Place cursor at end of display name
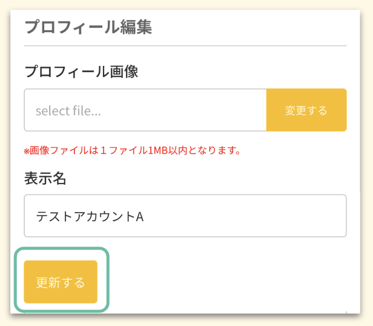 tap(144, 216)
